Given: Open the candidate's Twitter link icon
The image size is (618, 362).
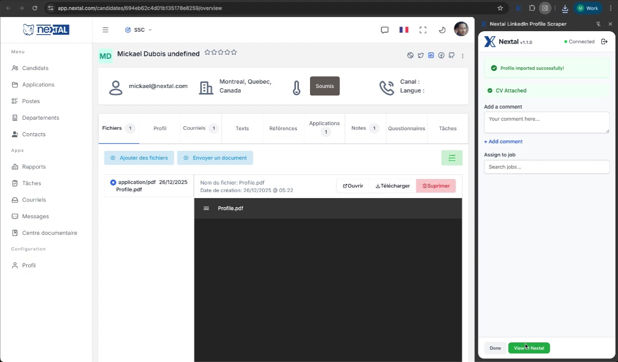Looking at the screenshot, I should tap(421, 55).
